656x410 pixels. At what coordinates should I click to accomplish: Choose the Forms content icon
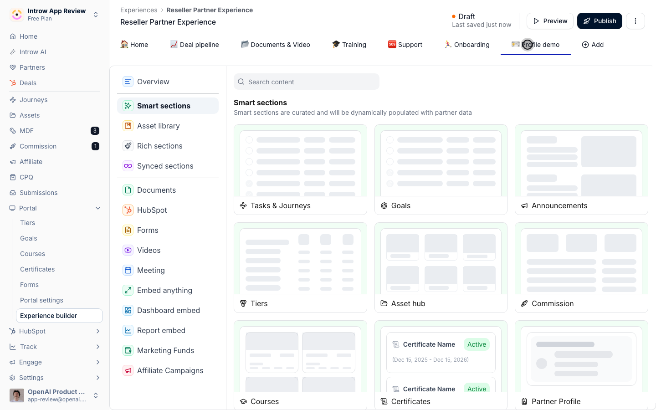click(128, 230)
